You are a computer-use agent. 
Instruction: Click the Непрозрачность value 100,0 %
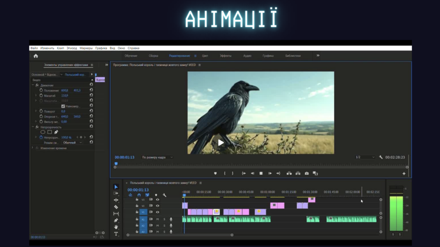tap(66, 137)
